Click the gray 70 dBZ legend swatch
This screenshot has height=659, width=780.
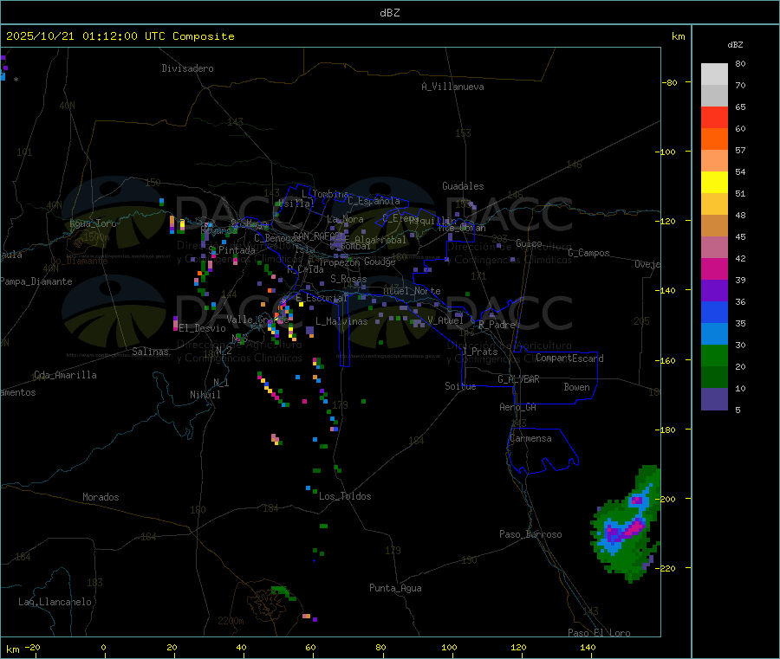pos(714,96)
